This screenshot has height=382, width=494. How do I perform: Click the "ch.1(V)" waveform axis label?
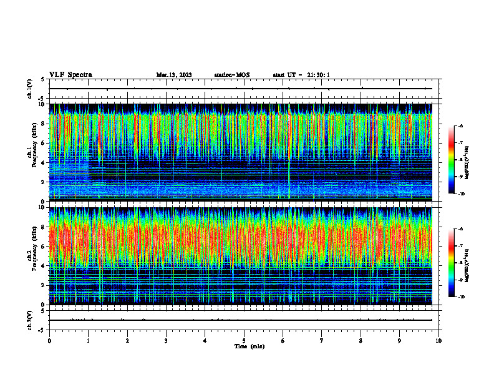point(30,89)
